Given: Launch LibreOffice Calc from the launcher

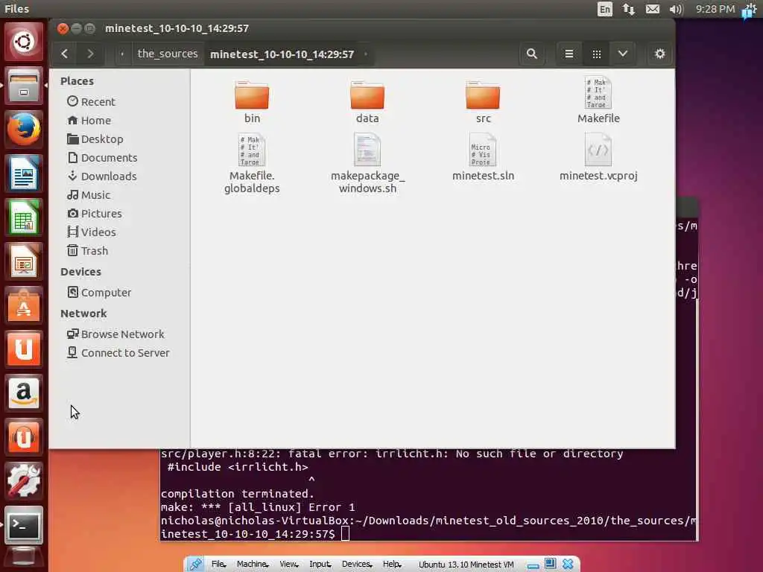Looking at the screenshot, I should point(24,217).
